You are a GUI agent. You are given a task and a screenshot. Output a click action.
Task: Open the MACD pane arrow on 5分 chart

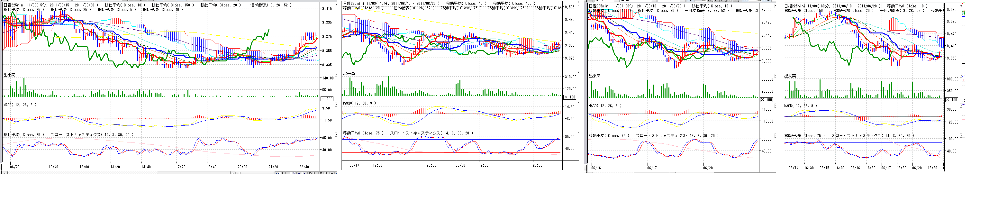336,105
